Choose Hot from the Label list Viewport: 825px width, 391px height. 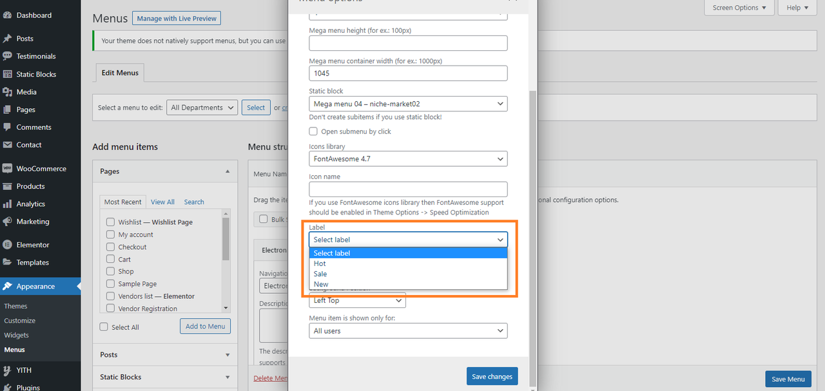[x=408, y=263]
